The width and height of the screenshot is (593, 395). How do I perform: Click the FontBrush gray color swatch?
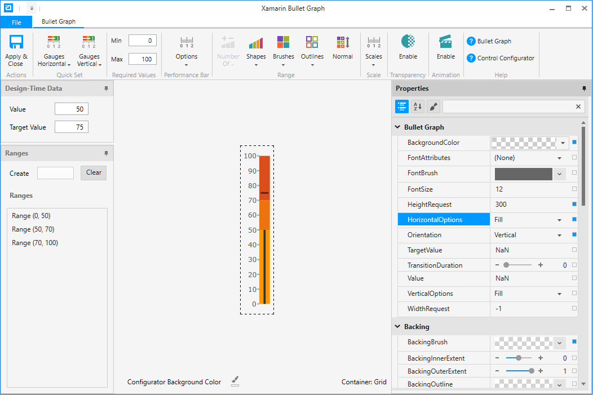click(x=524, y=174)
